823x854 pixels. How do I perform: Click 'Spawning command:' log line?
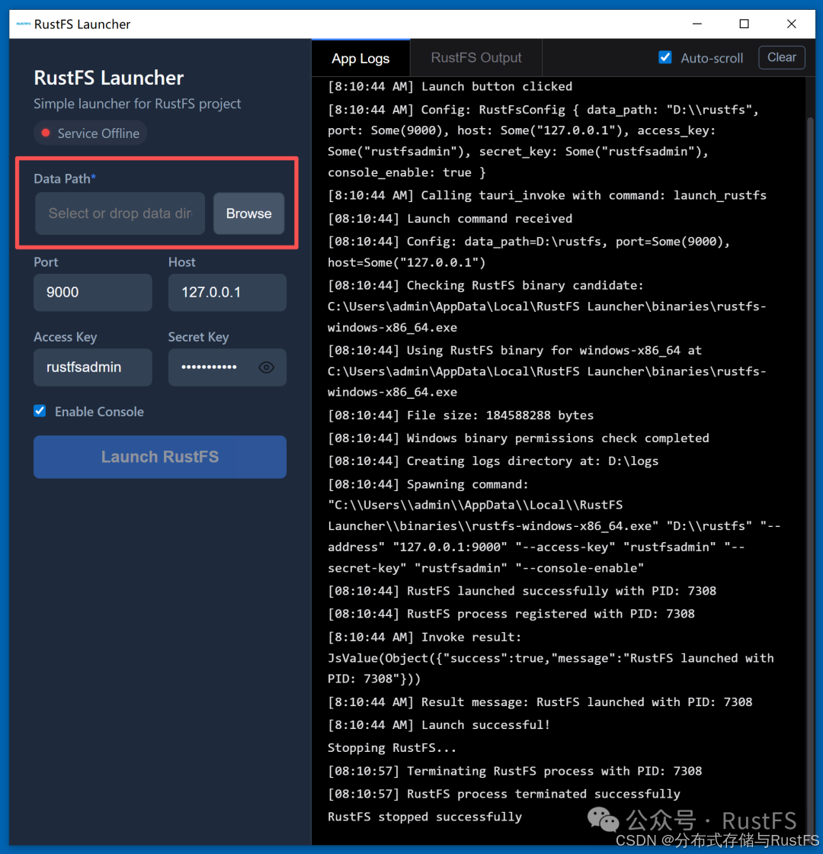click(x=428, y=485)
